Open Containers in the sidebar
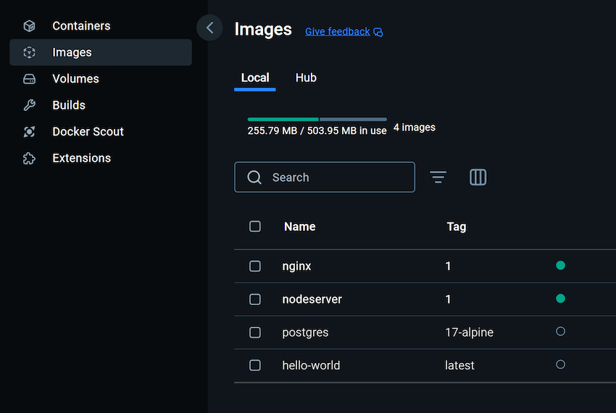Image resolution: width=616 pixels, height=413 pixels. point(101,26)
